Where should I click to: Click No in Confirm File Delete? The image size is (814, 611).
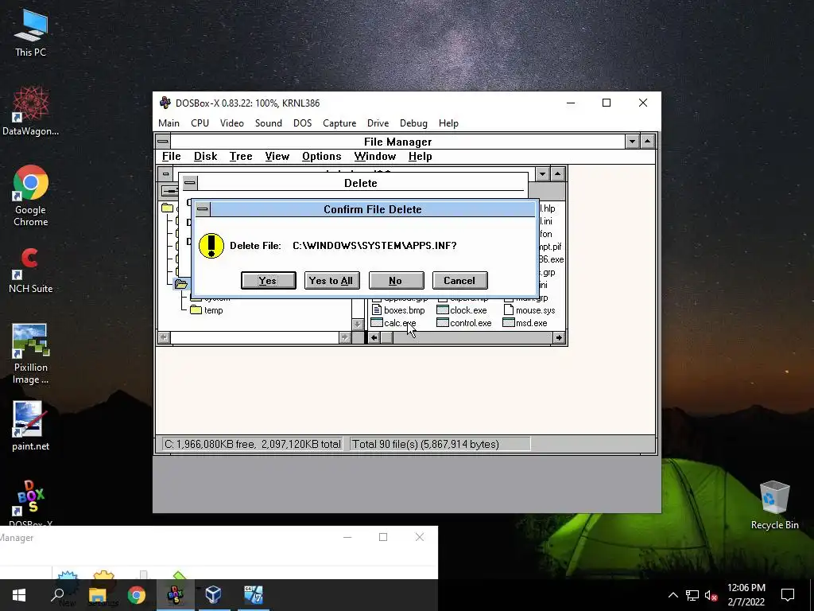pyautogui.click(x=396, y=281)
